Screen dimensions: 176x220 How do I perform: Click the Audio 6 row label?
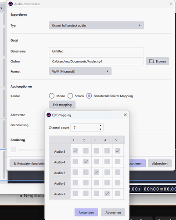tap(60, 183)
